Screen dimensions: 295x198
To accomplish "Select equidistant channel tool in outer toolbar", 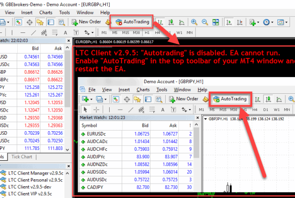I will [x=44, y=33].
